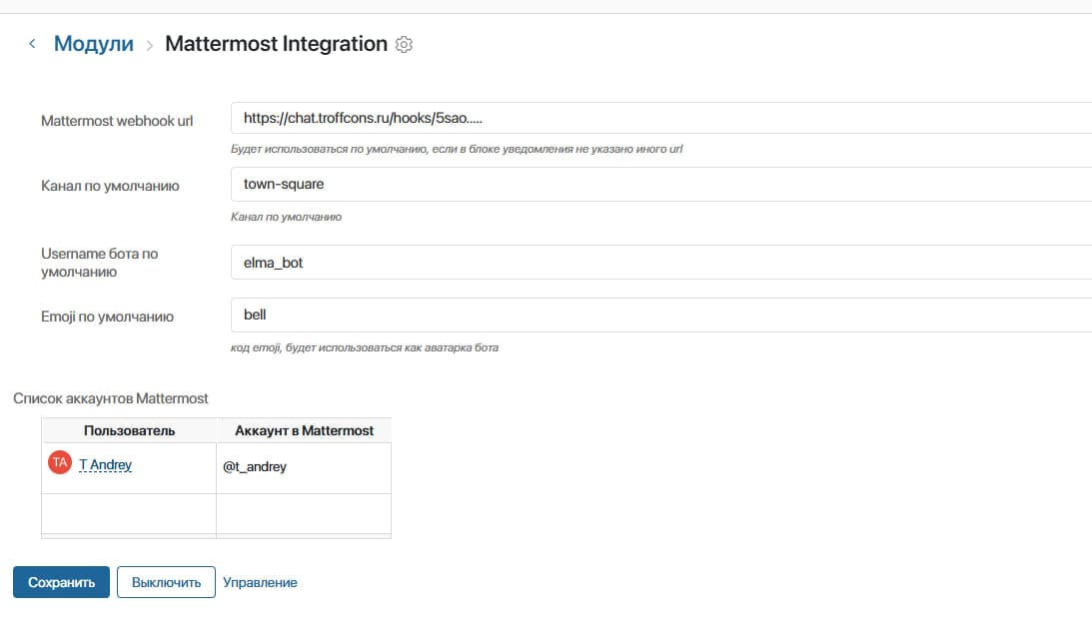
Task: Go to the Модули breadcrumb
Action: pos(93,44)
